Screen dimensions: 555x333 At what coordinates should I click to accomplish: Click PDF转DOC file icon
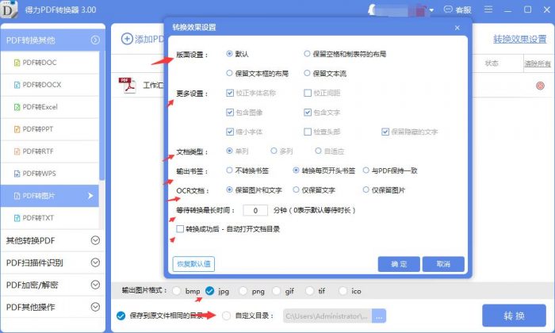click(17, 63)
